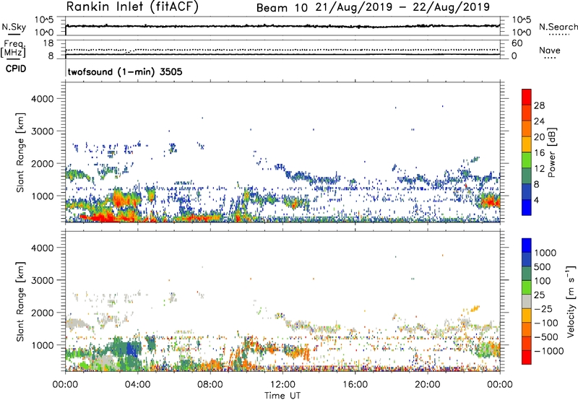Click the Velocity [m s⁻¹] colorbar label
Viewport: 578px width, 400px height.
pyautogui.click(x=571, y=300)
